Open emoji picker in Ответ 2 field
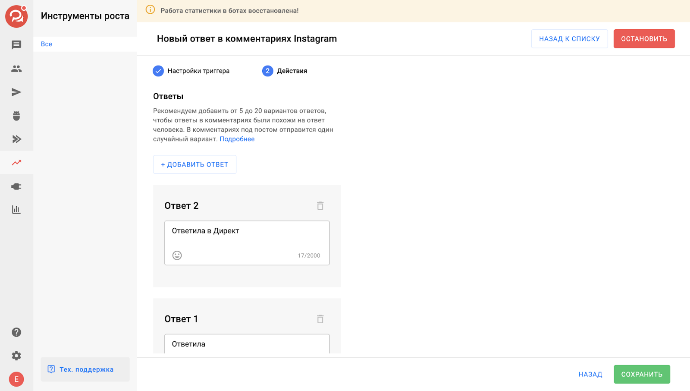Viewport: 690px width, 391px height. 177,255
